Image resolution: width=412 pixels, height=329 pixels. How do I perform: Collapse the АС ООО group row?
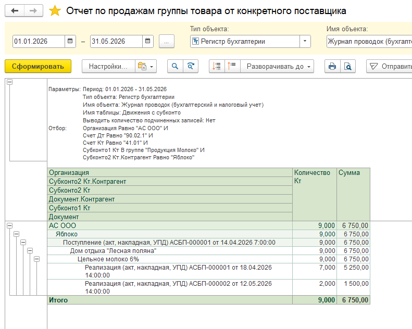point(10,225)
